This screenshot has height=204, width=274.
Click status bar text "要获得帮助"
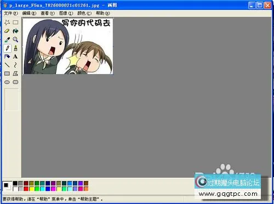[13, 199]
